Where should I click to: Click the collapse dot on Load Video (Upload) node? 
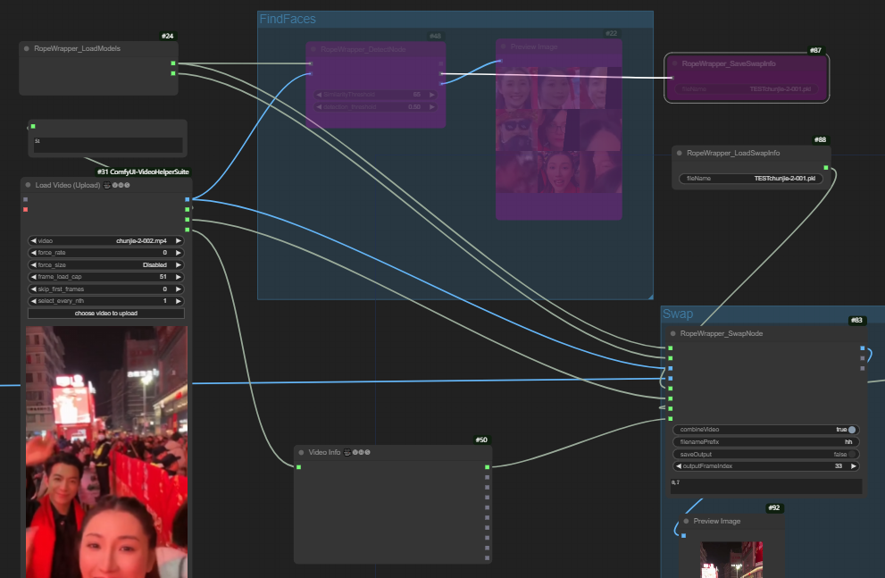28,185
